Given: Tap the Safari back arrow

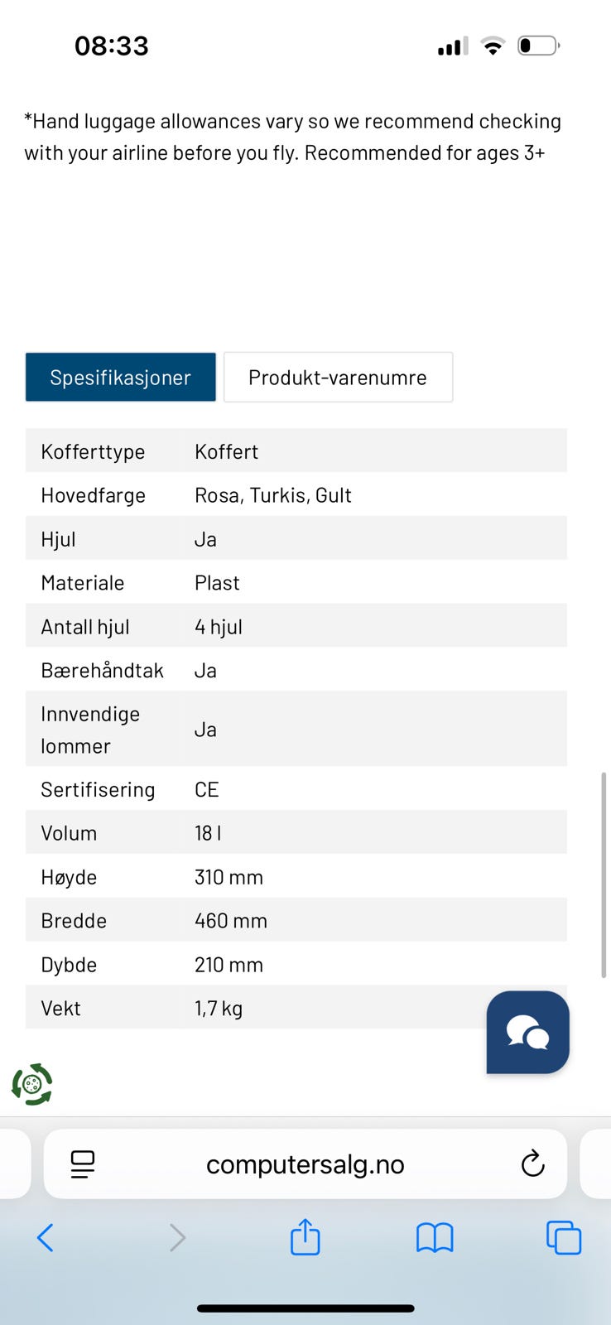Looking at the screenshot, I should coord(46,1238).
